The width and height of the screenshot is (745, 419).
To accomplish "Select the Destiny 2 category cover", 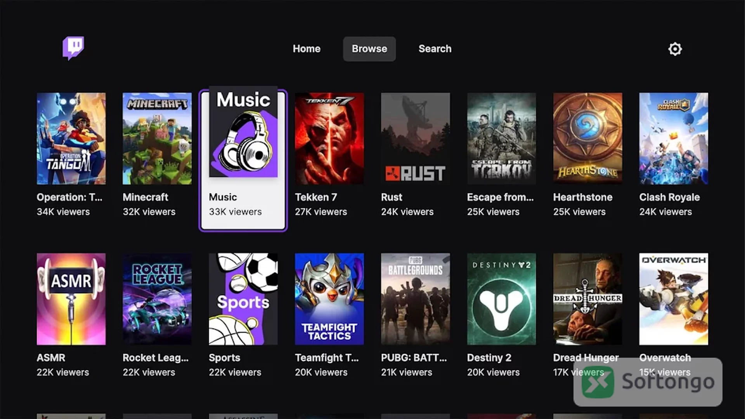I will coord(502,299).
